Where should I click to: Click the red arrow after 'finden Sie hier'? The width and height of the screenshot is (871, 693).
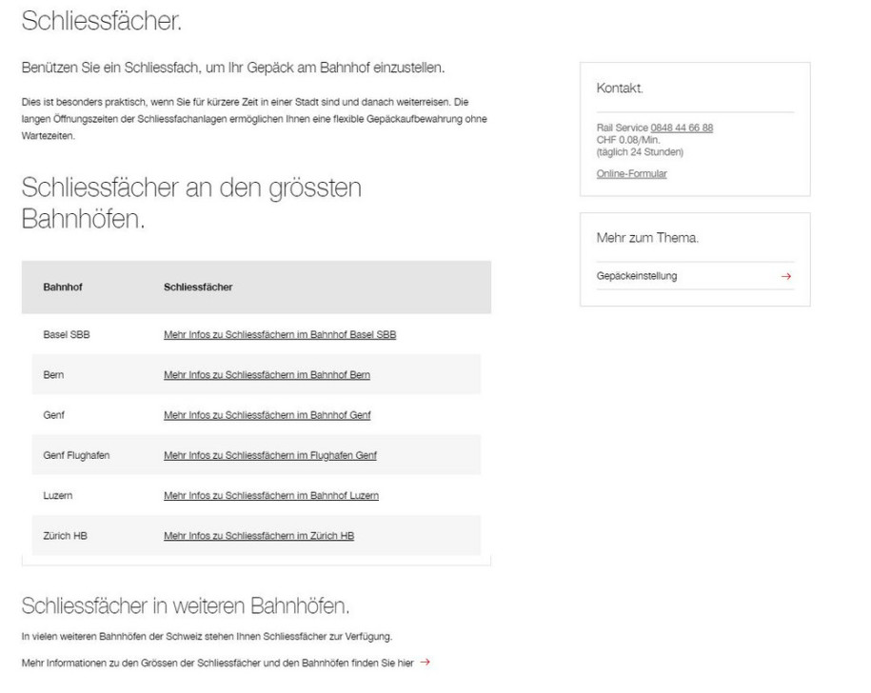click(x=425, y=662)
